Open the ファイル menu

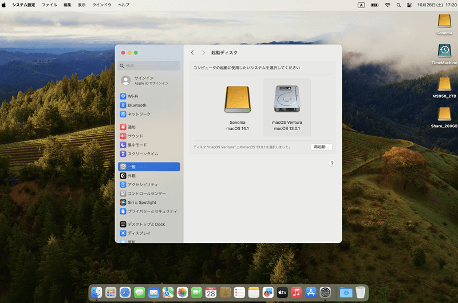[49, 5]
